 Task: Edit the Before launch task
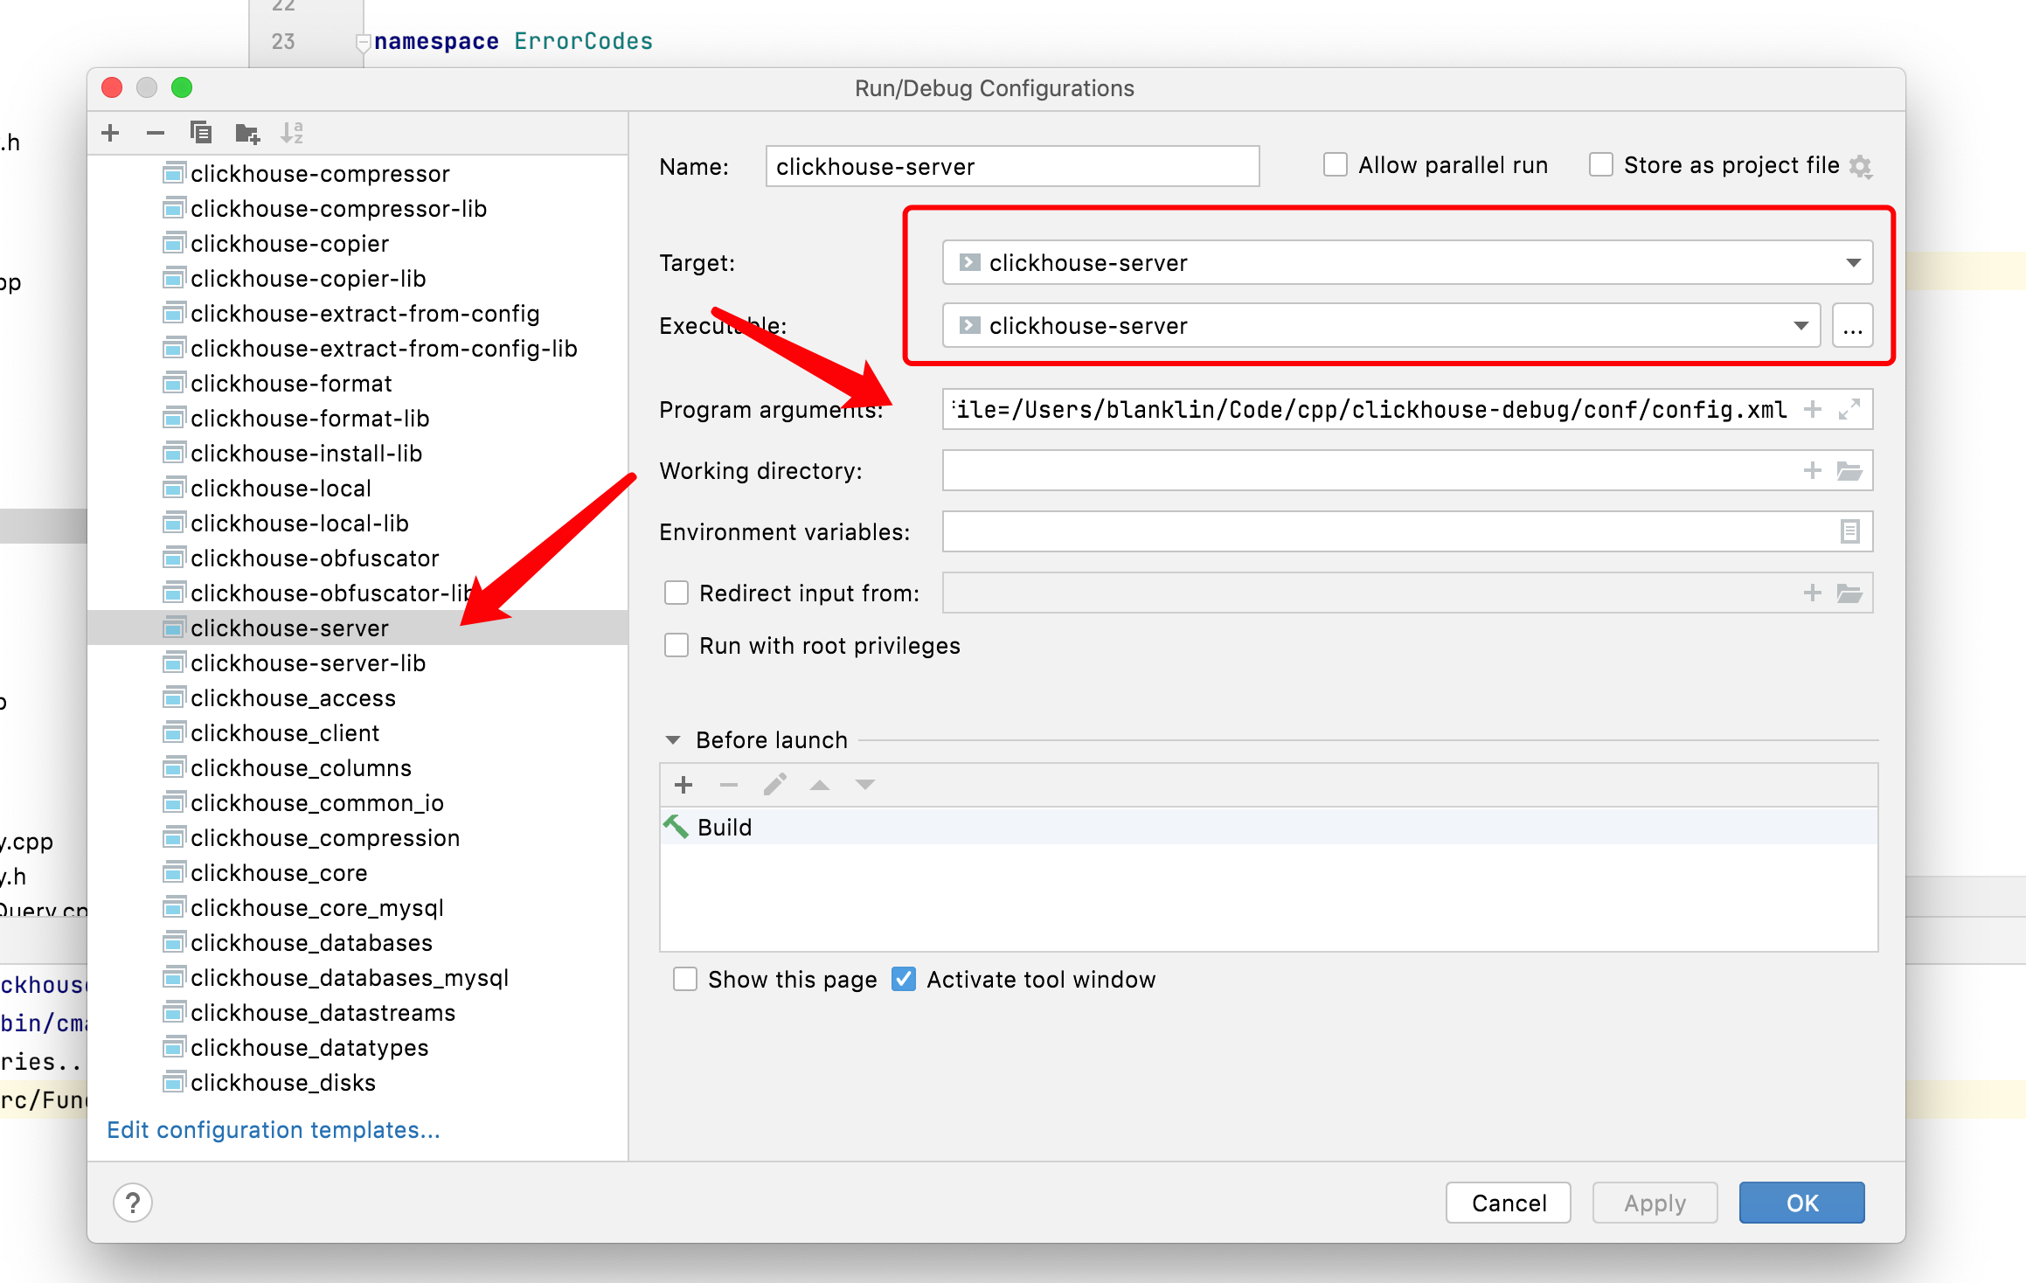pyautogui.click(x=774, y=785)
